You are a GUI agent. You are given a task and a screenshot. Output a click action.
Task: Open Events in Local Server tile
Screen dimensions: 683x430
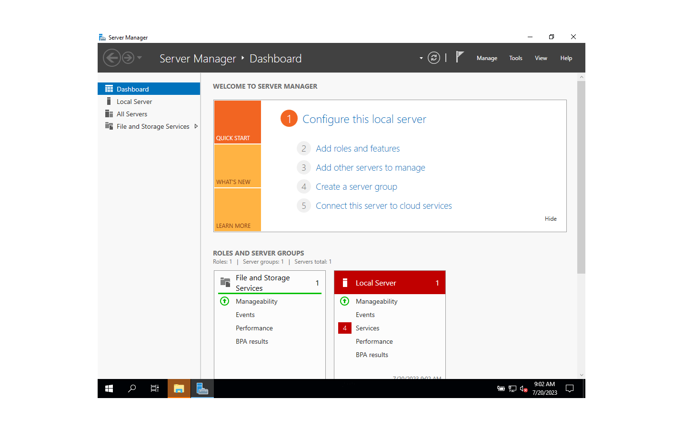click(x=365, y=315)
